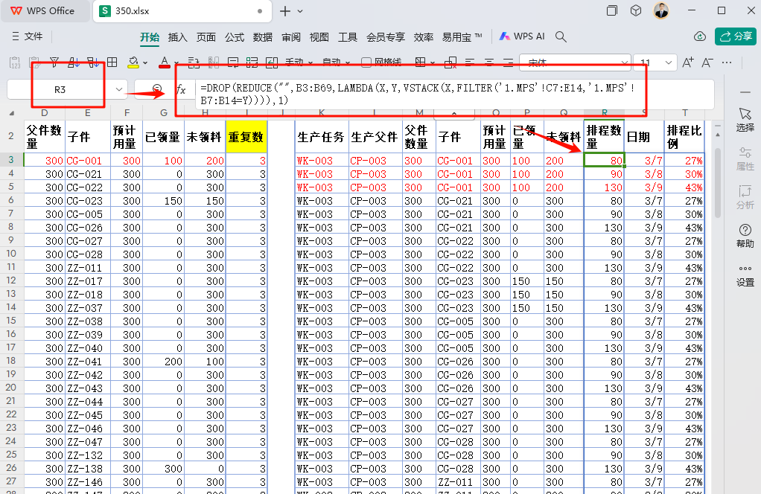The height and width of the screenshot is (494, 761).
Task: Align text right
Action: point(508,62)
